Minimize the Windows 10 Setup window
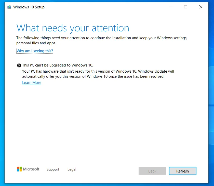This screenshot has width=214, height=186. point(171,7)
